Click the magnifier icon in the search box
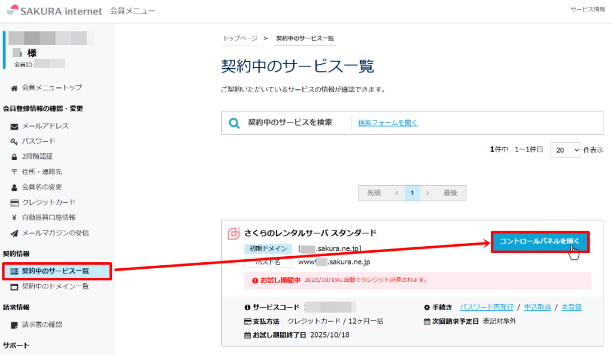This screenshot has width=613, height=355. (x=235, y=123)
